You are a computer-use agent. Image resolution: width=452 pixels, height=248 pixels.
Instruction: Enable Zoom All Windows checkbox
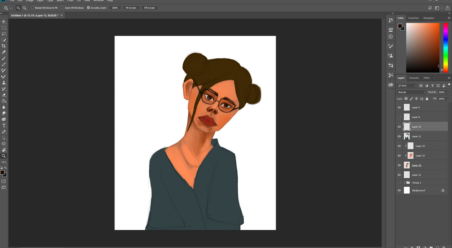coord(63,8)
